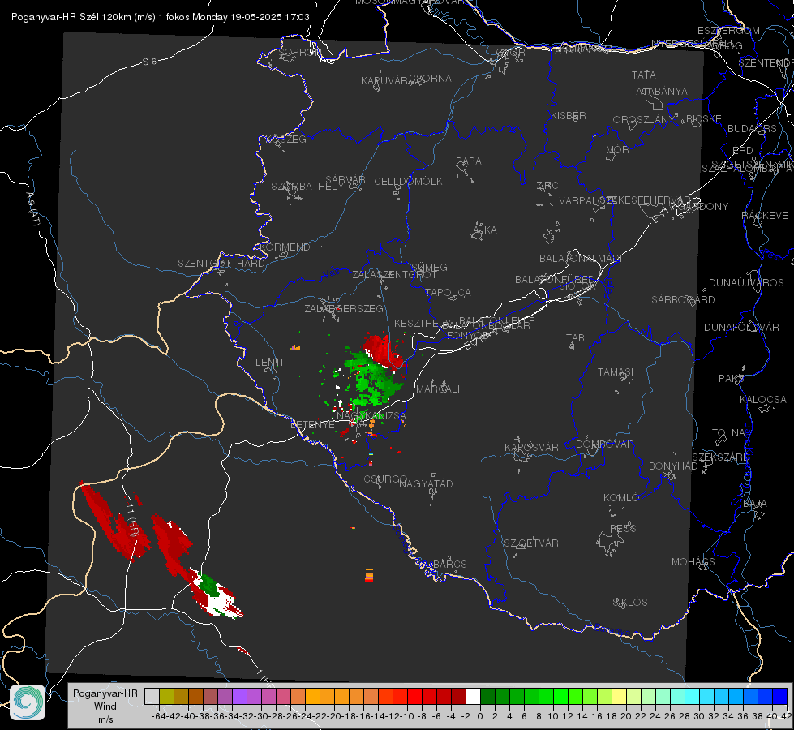Click the orange echo block north of Barcs
The width and height of the screenshot is (794, 730).
click(x=369, y=575)
